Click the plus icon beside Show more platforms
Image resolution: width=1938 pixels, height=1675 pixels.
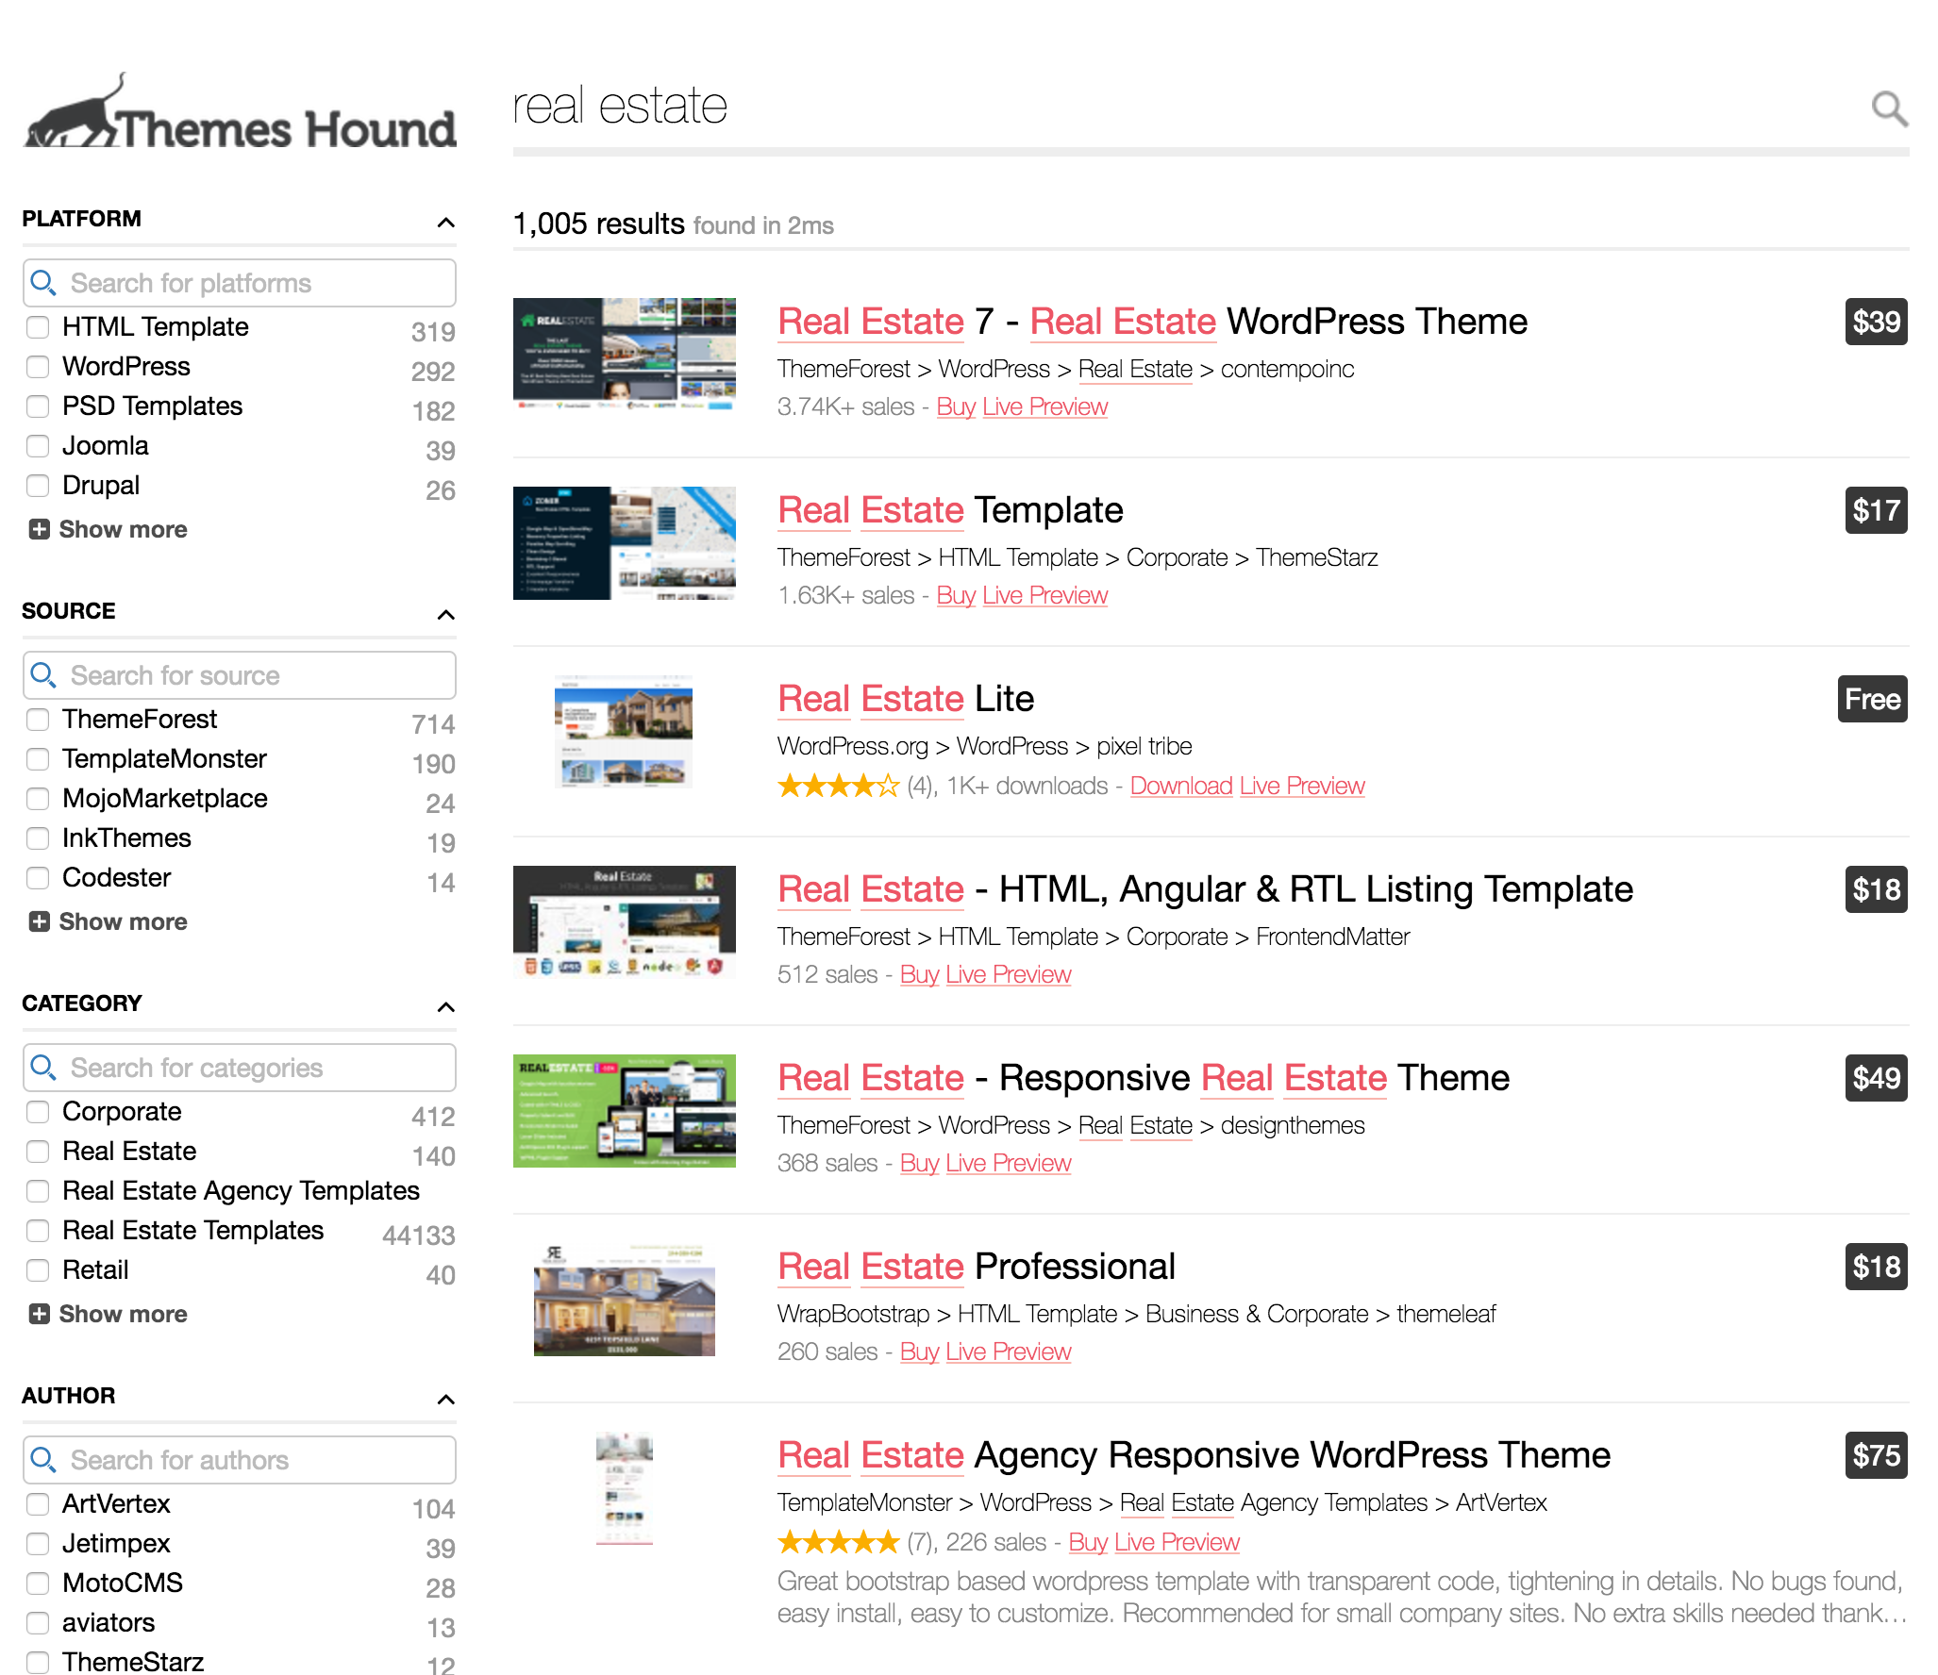(39, 529)
